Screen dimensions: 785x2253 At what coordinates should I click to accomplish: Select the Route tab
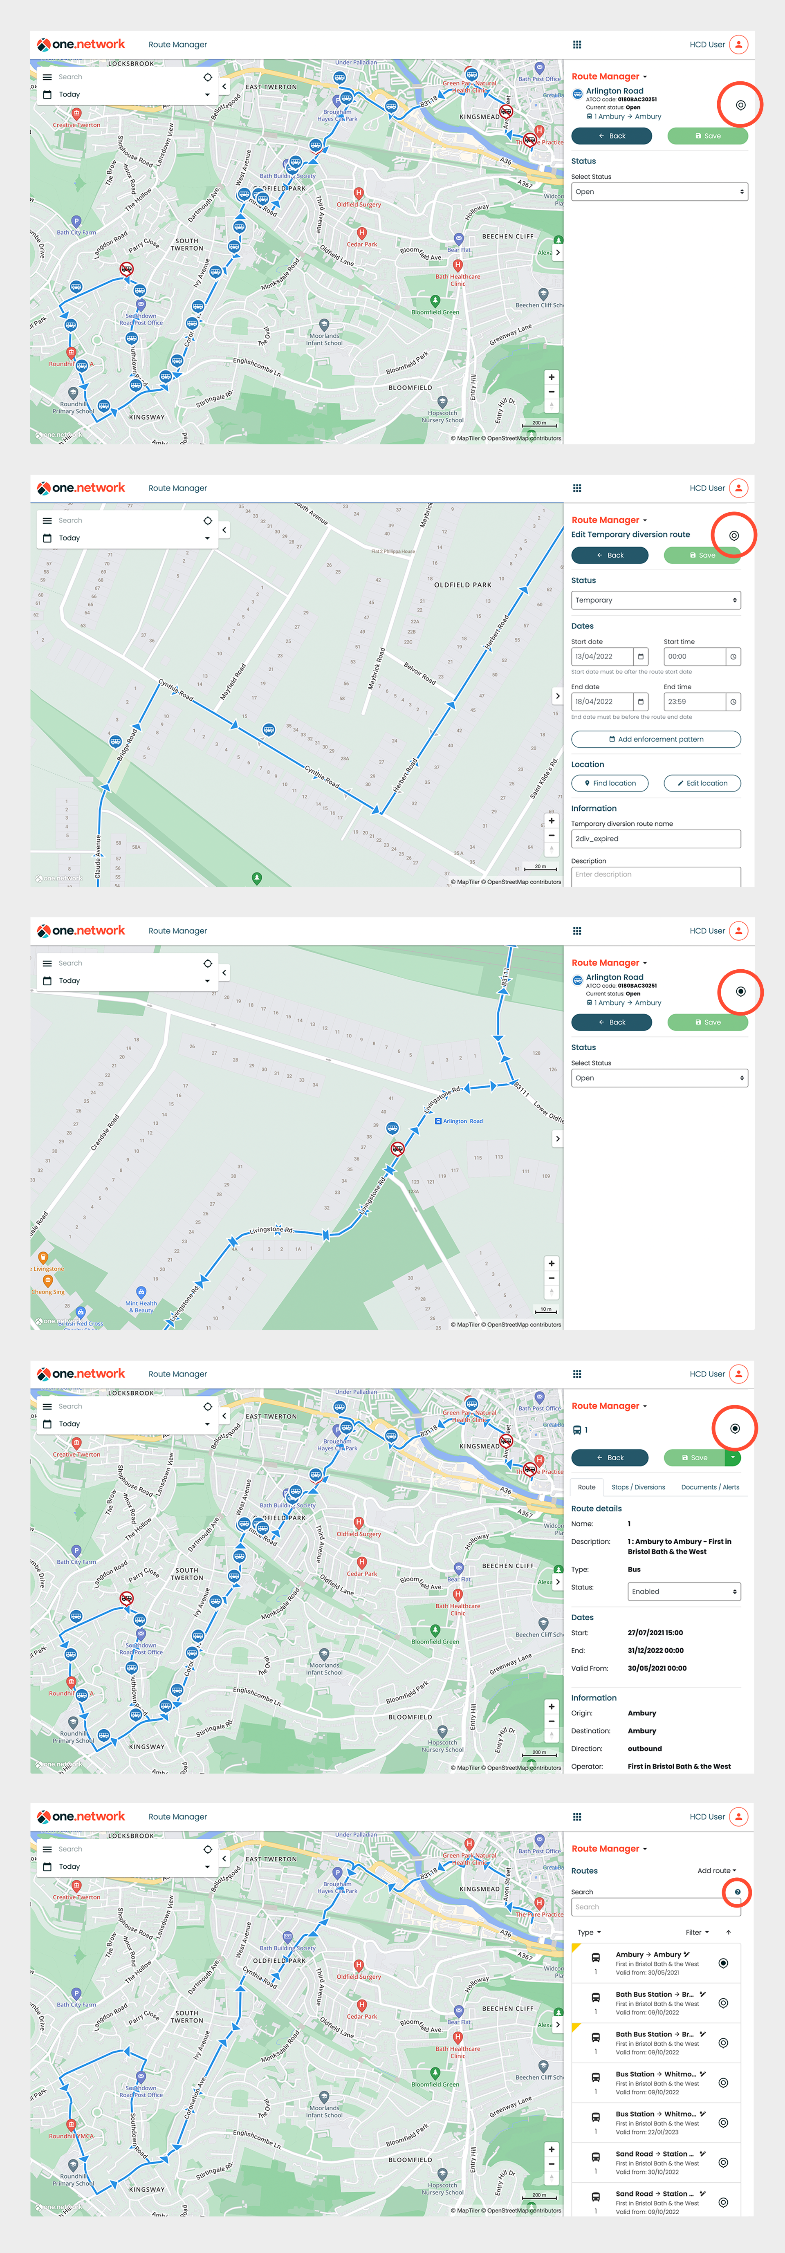[586, 1487]
